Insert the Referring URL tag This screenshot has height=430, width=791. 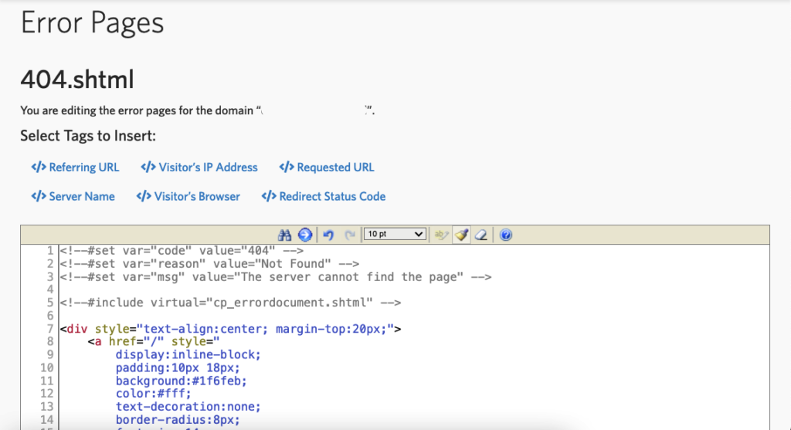(x=75, y=168)
